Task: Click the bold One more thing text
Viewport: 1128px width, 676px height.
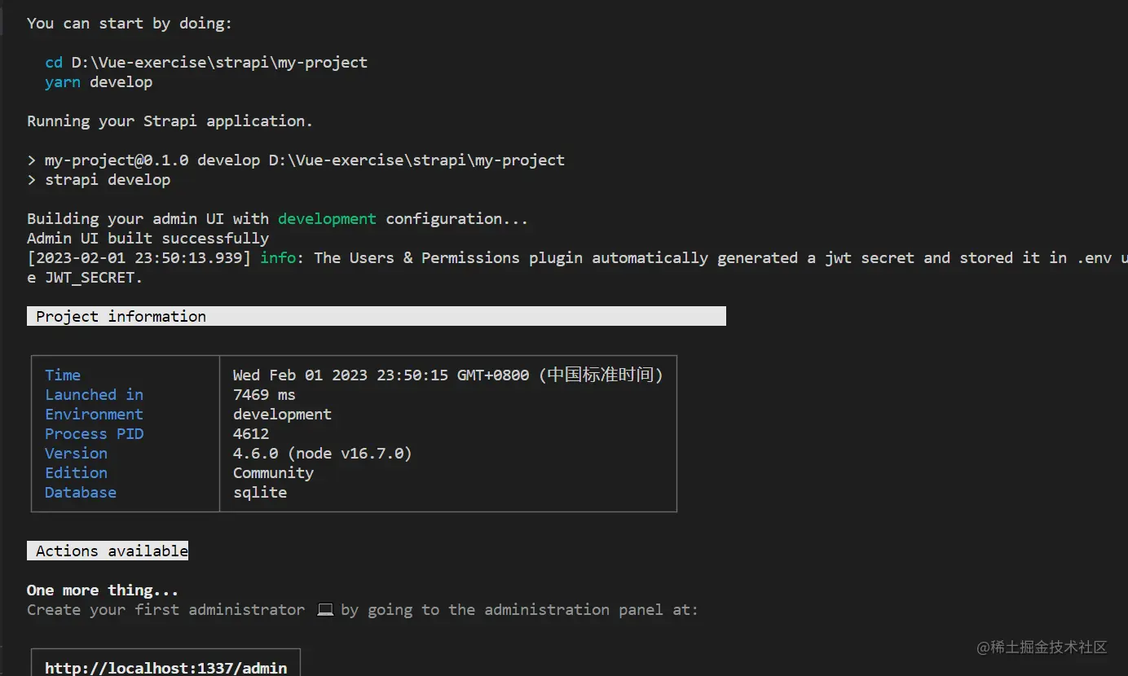Action: [x=103, y=590]
